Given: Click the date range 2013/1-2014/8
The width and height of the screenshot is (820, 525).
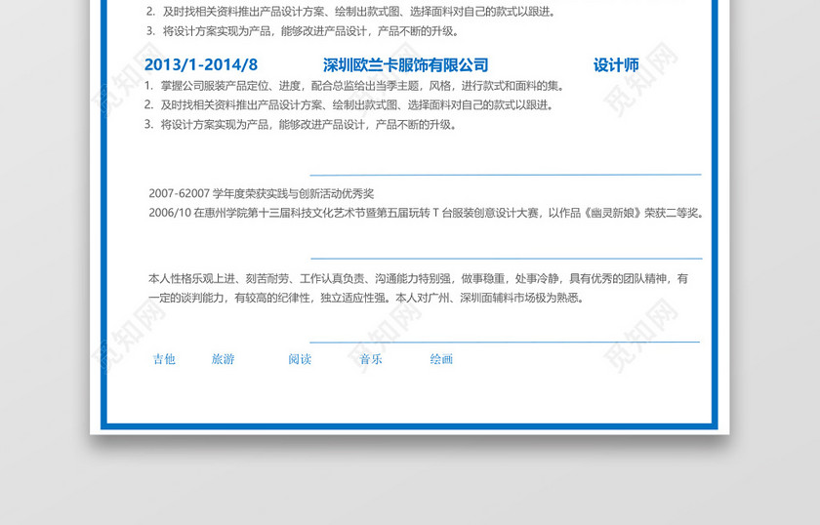Looking at the screenshot, I should coord(201,64).
